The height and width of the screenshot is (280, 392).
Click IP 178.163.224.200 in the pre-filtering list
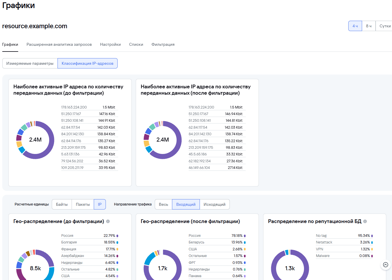74,107
